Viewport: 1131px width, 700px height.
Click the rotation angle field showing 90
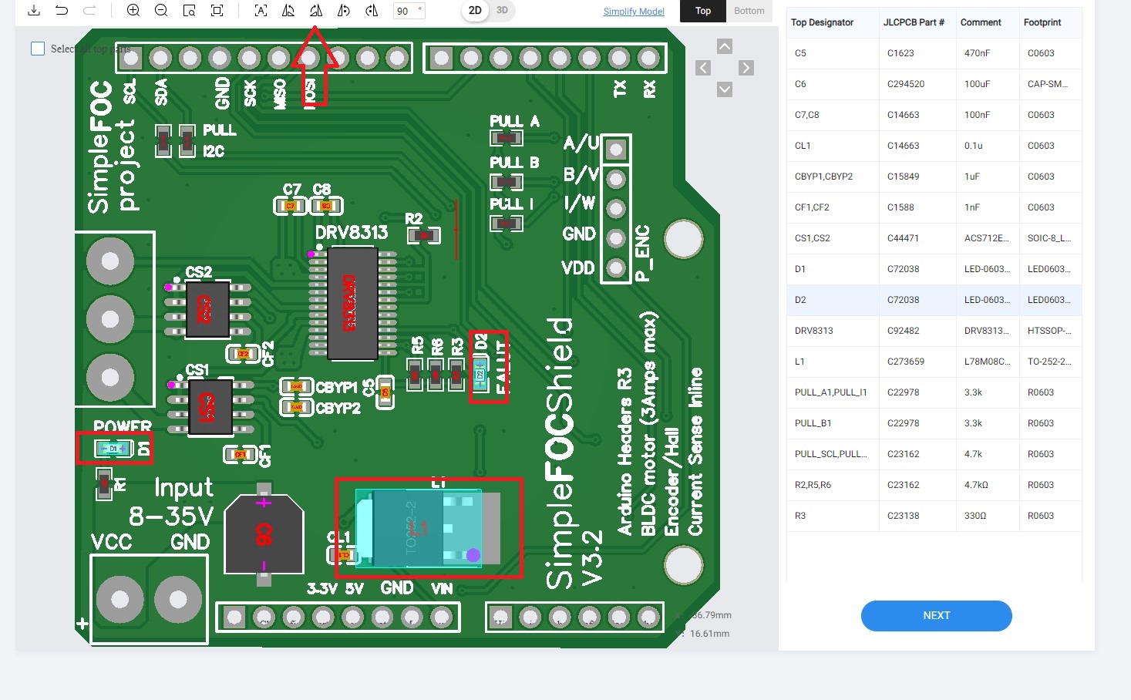pos(409,11)
